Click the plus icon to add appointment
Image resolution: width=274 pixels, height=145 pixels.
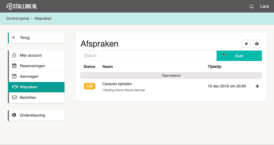246,44
